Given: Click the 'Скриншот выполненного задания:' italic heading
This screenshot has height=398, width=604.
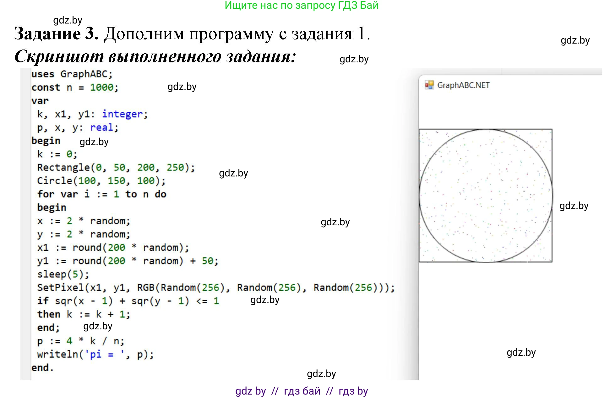Looking at the screenshot, I should 155,57.
